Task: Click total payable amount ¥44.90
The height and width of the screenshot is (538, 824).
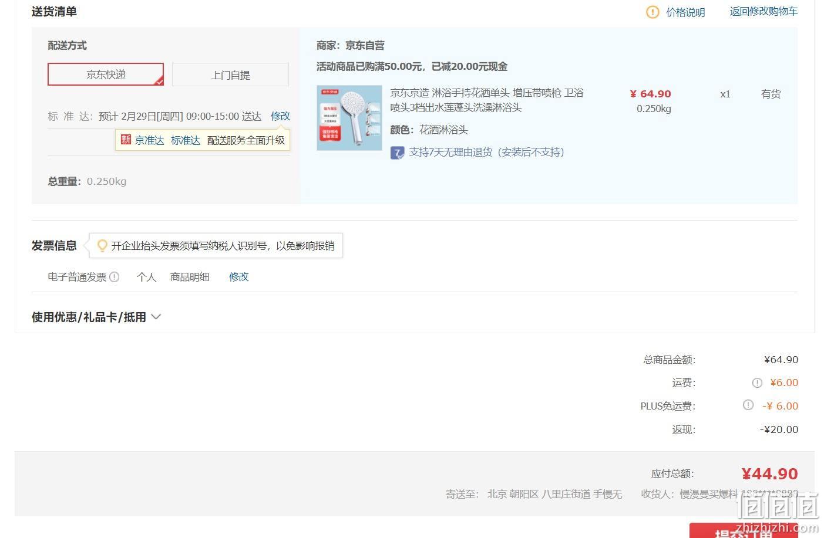Action: [x=769, y=473]
